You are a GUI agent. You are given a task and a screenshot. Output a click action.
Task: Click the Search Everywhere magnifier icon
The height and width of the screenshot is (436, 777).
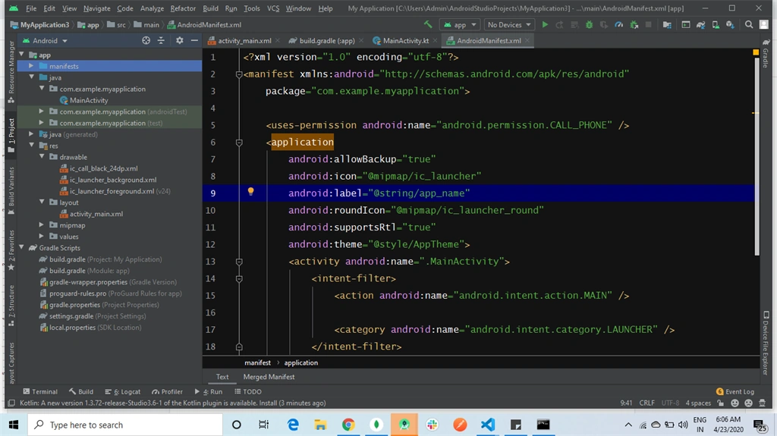(749, 24)
